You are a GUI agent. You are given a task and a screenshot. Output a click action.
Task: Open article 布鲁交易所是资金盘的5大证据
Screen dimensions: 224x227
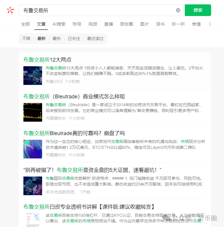(x=92, y=170)
